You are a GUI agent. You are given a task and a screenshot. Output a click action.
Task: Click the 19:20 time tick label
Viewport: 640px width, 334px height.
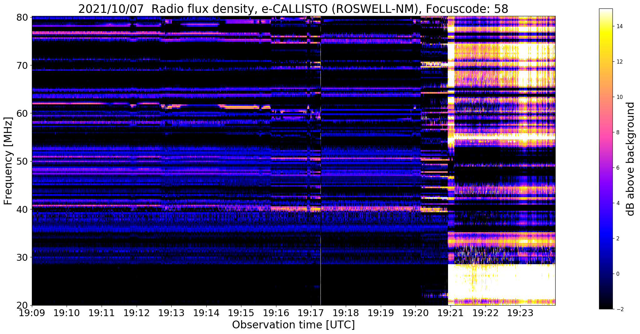tap(416, 313)
